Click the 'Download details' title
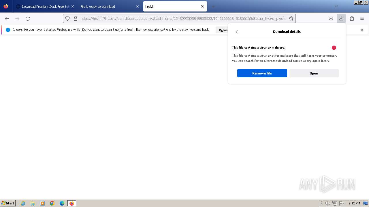Screen dimensions: 369x207 coord(287,32)
